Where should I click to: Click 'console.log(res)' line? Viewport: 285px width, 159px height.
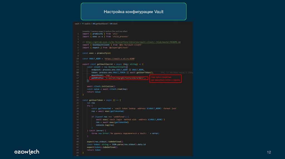pyautogui.click(x=105, y=125)
